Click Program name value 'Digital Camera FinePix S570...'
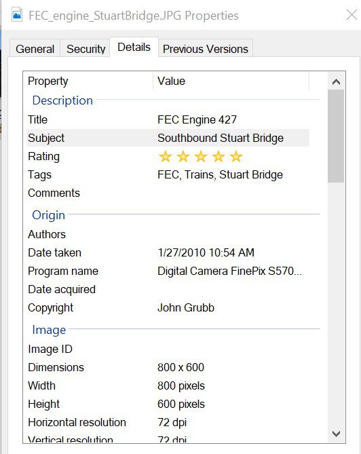The height and width of the screenshot is (454, 361). pyautogui.click(x=229, y=271)
